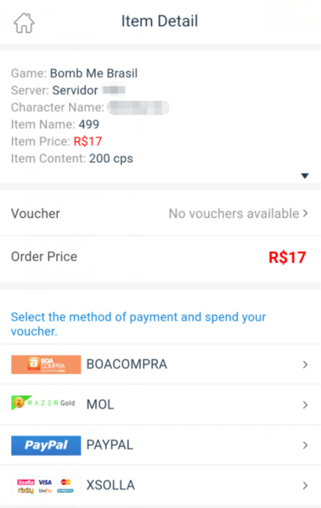Open the BOACOMPRA row chevron
The width and height of the screenshot is (321, 508).
305,364
